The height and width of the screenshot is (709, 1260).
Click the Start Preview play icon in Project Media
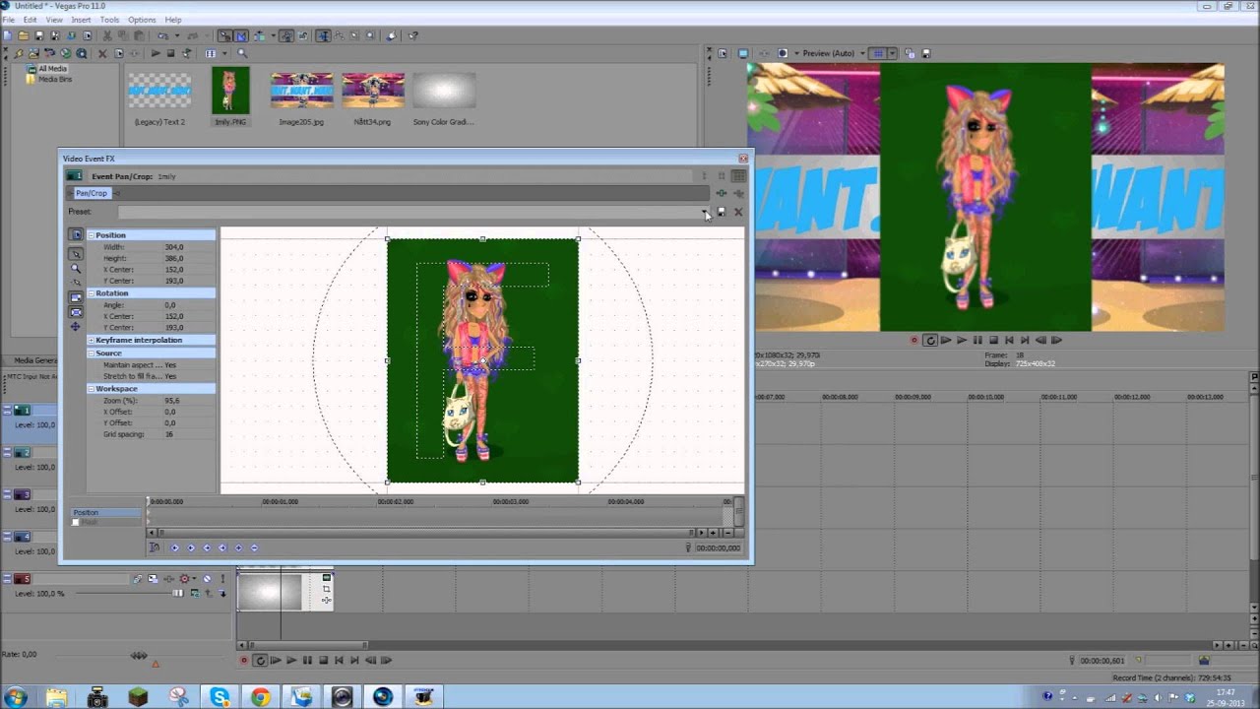[156, 53]
